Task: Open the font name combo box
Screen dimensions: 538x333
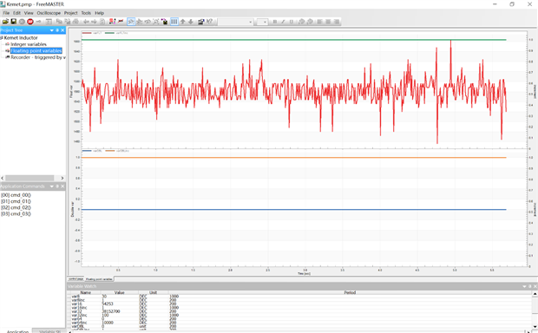Action: pos(236,22)
